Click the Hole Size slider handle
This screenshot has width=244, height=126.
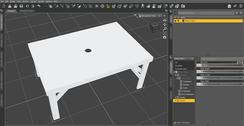[203, 65]
